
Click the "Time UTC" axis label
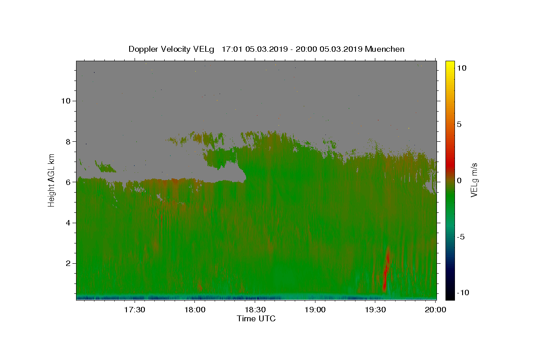point(256,319)
